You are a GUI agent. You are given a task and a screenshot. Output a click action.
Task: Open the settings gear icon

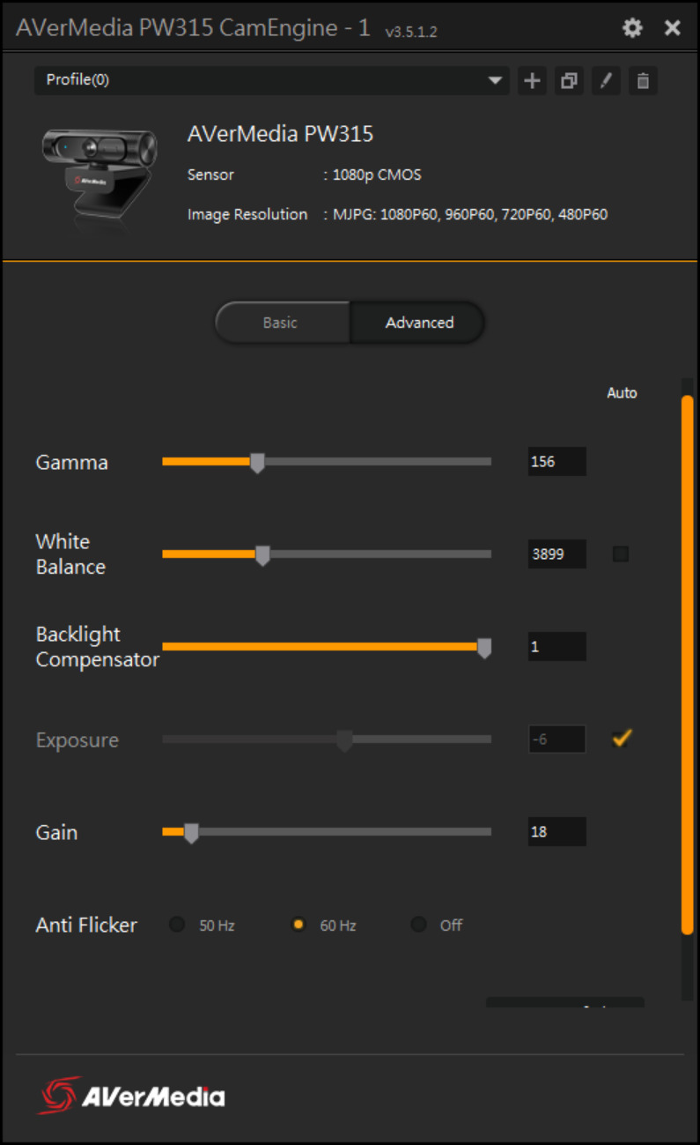click(x=632, y=28)
